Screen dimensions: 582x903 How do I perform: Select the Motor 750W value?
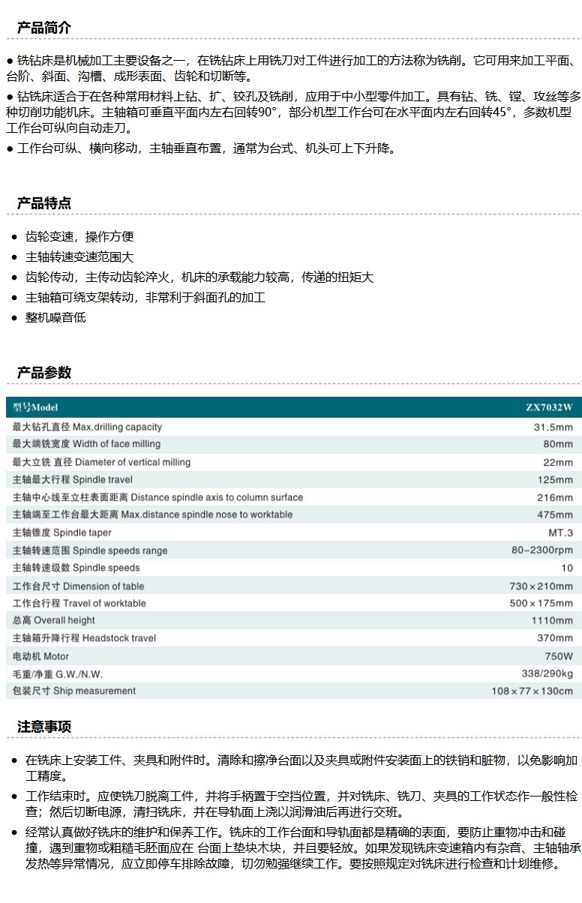click(x=559, y=656)
